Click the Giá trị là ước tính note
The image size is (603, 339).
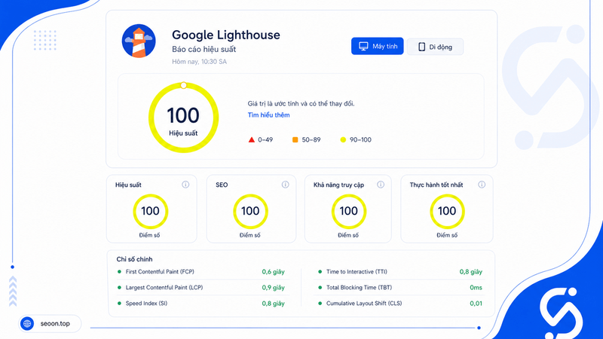(301, 103)
